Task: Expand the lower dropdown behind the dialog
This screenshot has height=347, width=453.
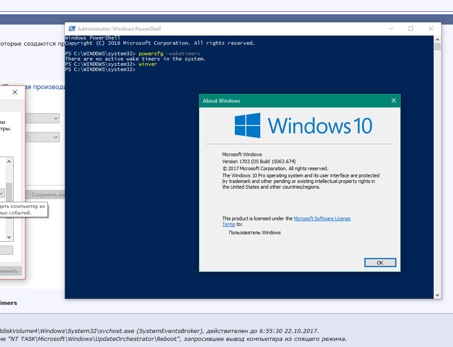Action: point(56,137)
